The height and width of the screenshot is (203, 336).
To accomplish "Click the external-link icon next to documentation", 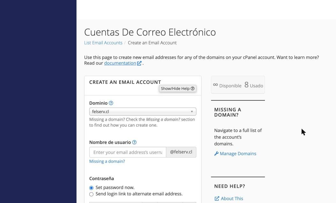I will tap(139, 64).
